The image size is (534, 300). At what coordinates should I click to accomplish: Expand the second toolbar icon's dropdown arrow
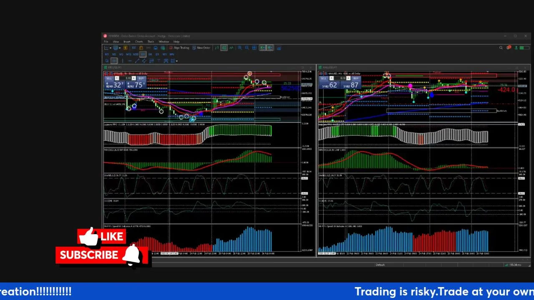[x=120, y=48]
